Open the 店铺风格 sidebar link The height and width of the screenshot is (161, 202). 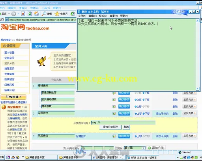9,85
